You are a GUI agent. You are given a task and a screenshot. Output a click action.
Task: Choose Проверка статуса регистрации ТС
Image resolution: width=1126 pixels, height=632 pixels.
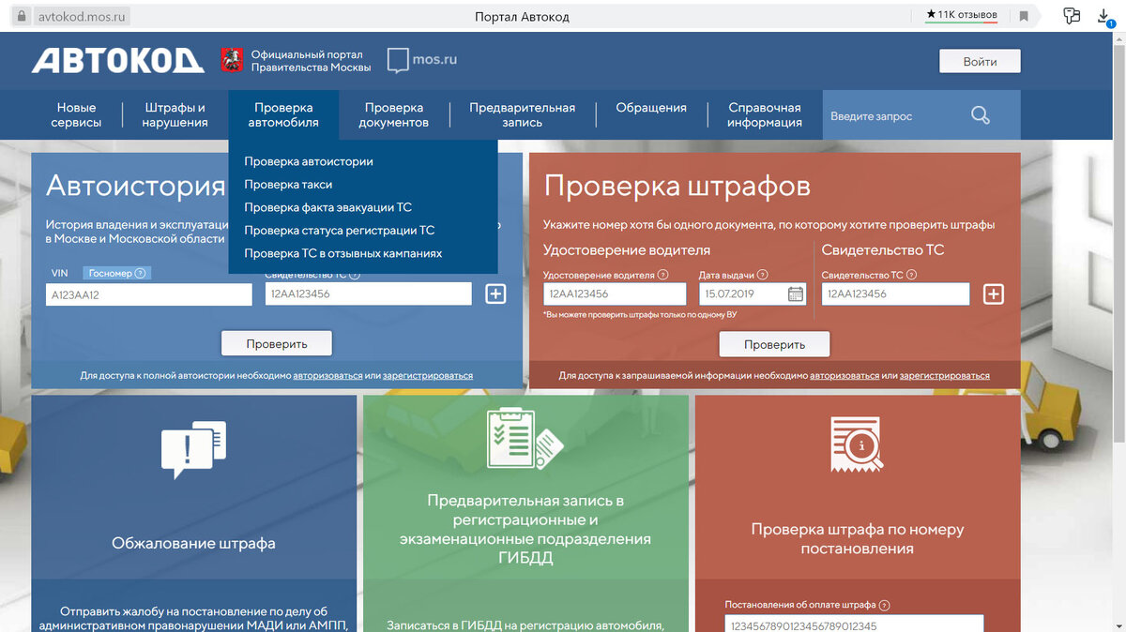[339, 231]
